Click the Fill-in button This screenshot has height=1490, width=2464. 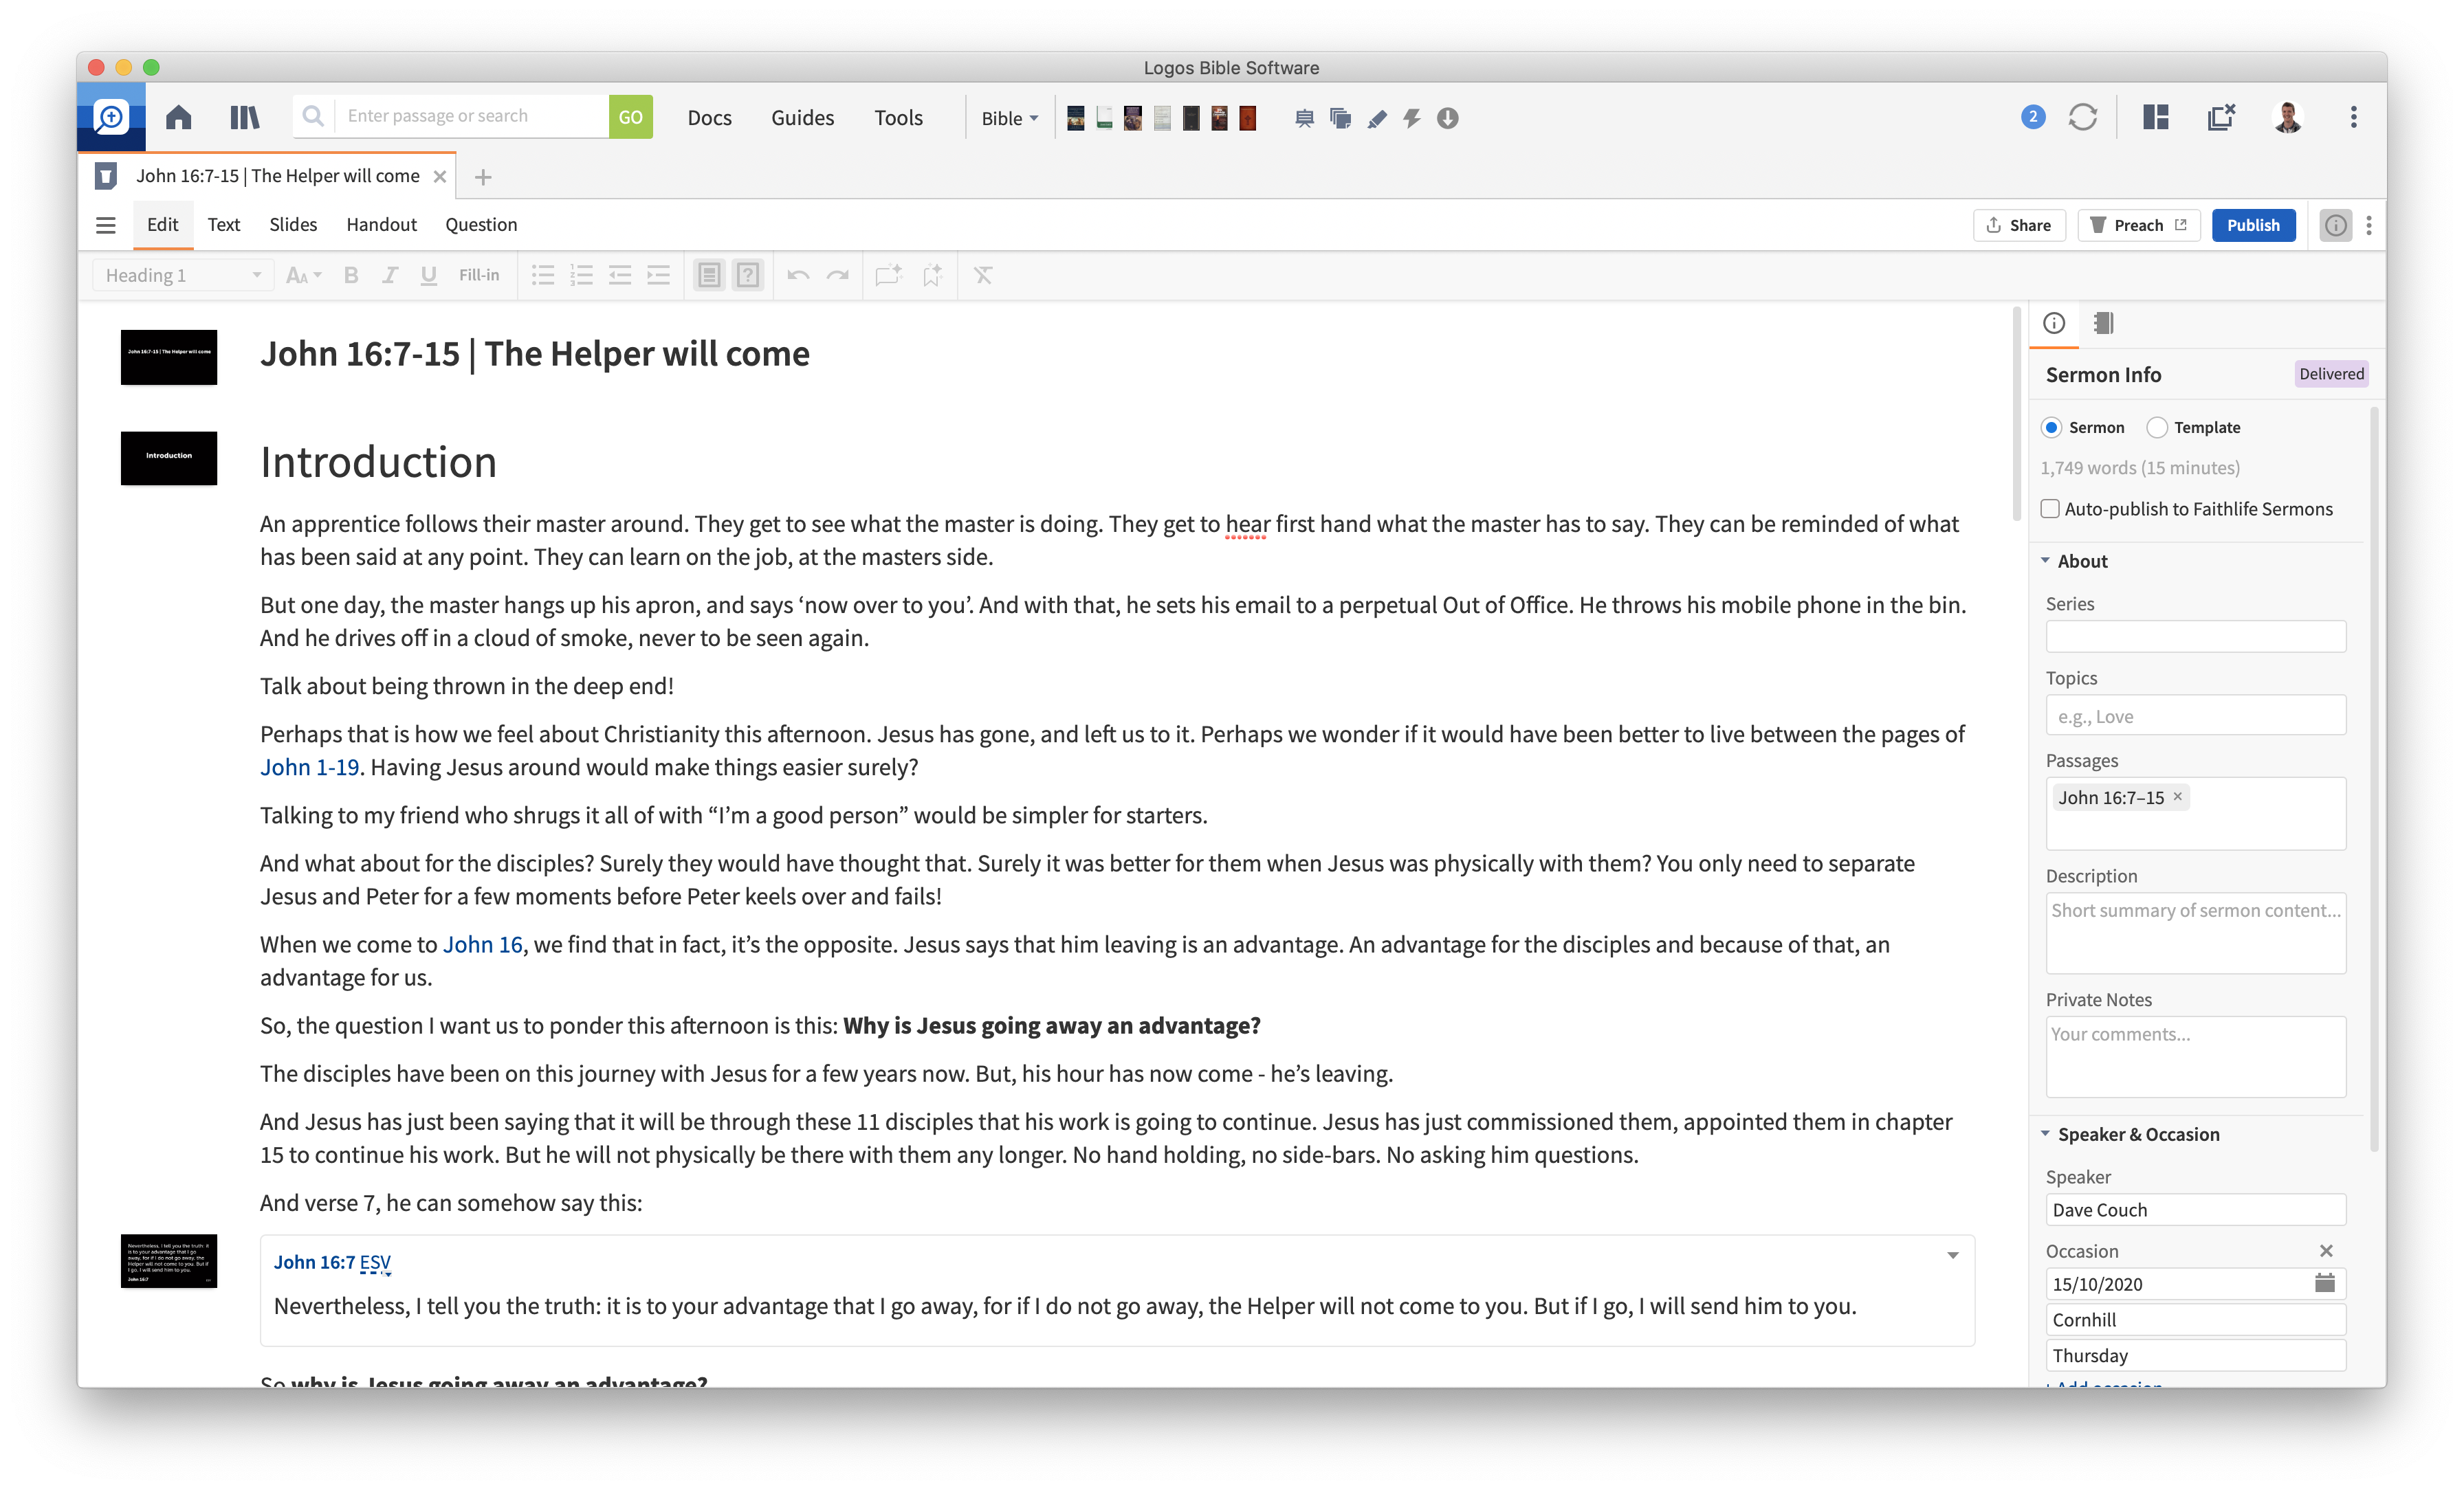tap(478, 275)
